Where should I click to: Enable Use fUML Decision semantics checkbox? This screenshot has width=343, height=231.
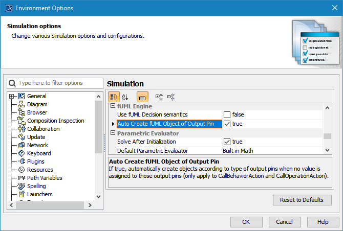coord(227,114)
